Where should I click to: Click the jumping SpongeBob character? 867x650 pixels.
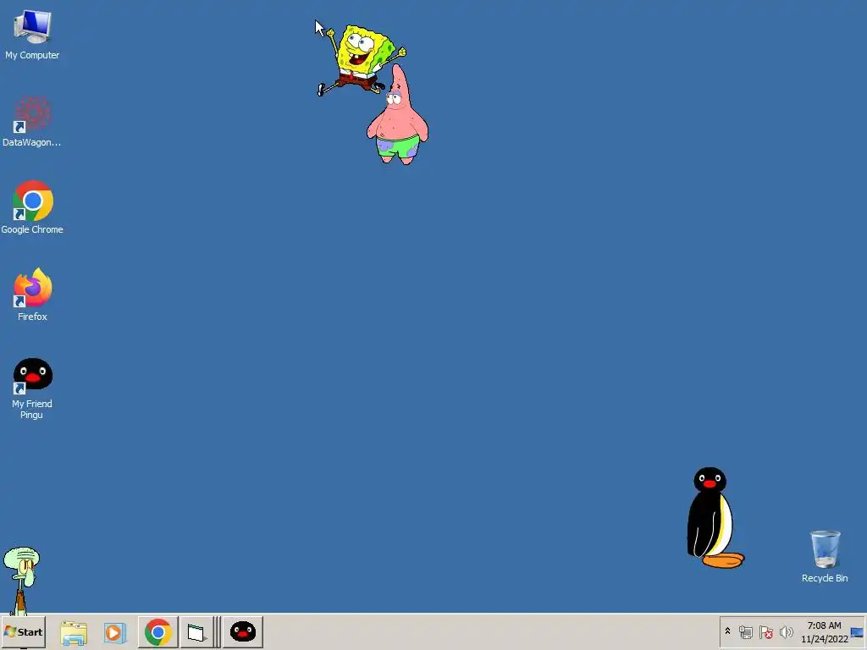pos(361,58)
